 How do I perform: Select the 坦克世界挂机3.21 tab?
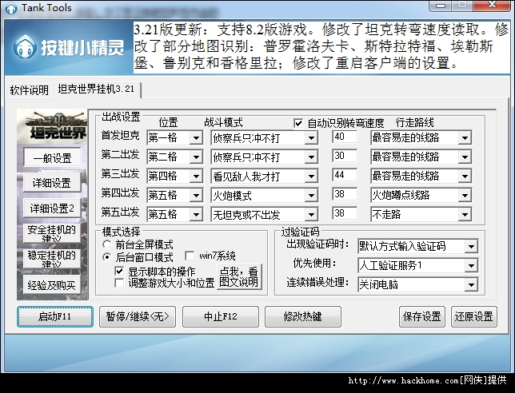click(97, 89)
